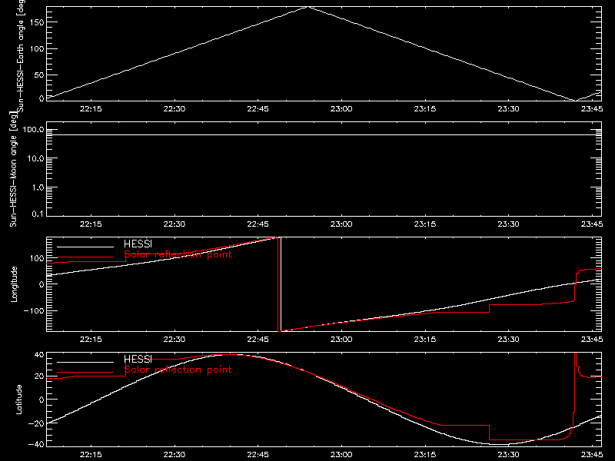Click -20 tick on the Latitude axis
The width and height of the screenshot is (615, 461).
[36, 423]
